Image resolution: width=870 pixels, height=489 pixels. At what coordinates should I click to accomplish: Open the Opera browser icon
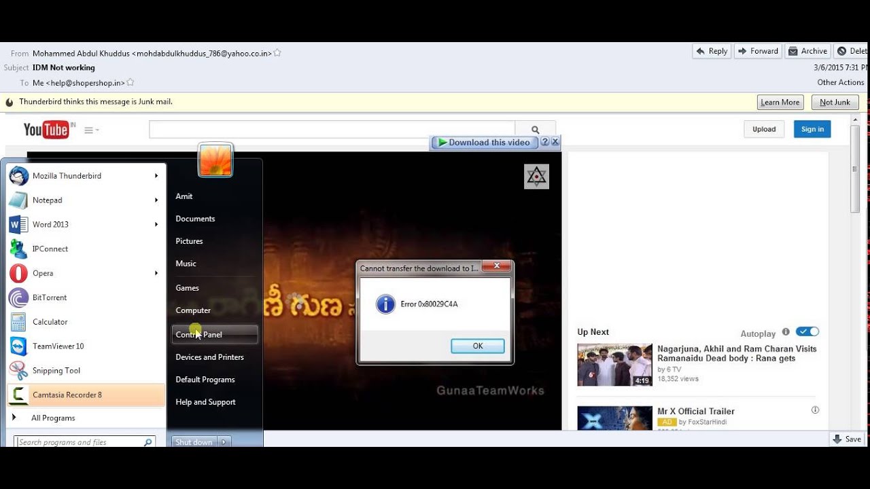[18, 274]
